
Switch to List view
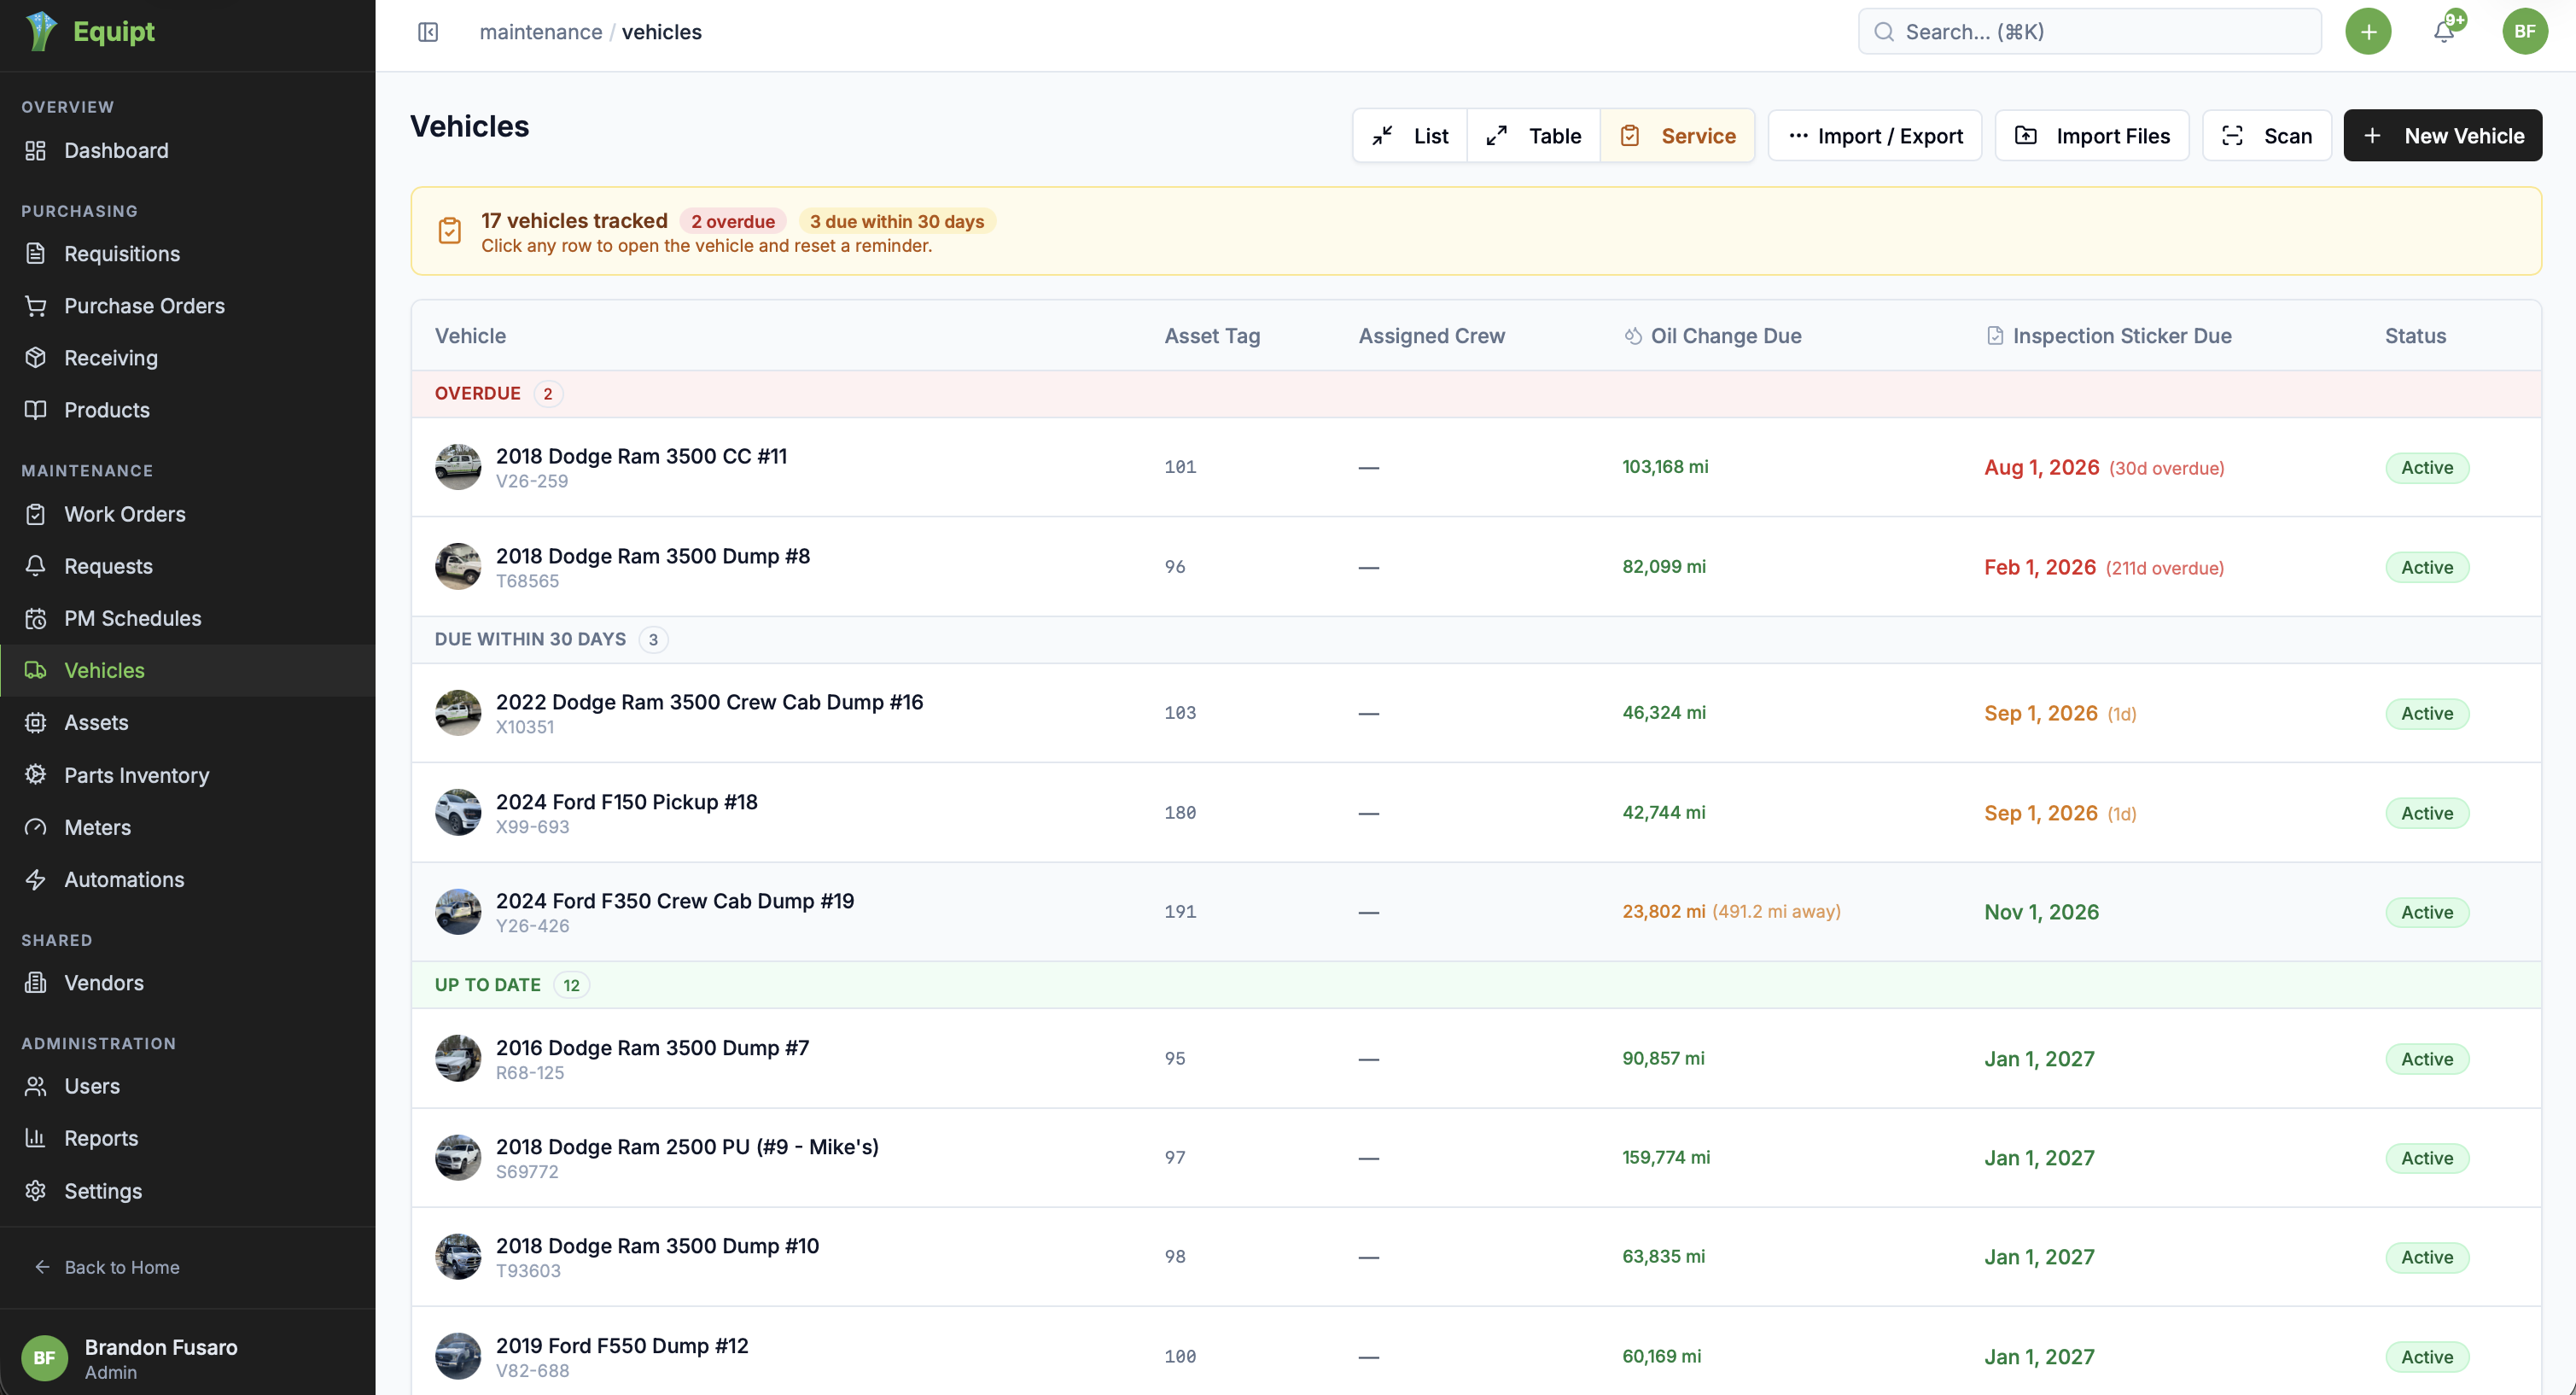[1410, 135]
